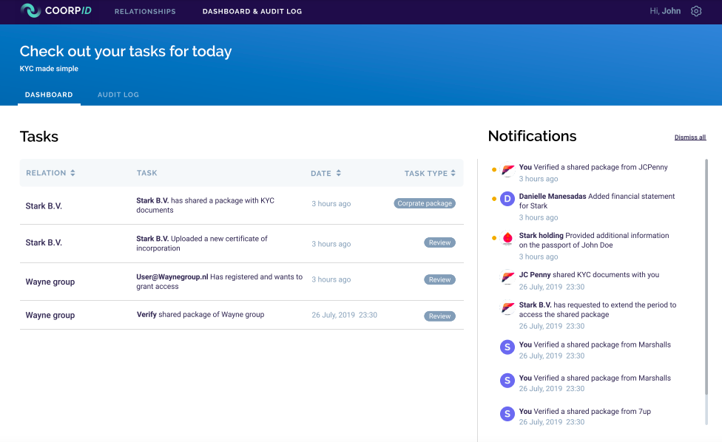
Task: Click JC Penny notification logo icon
Action: [x=507, y=277]
